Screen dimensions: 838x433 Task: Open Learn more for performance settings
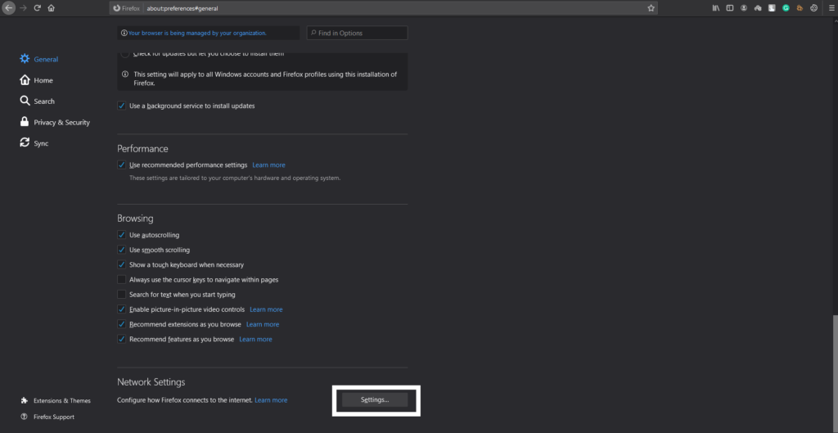268,165
